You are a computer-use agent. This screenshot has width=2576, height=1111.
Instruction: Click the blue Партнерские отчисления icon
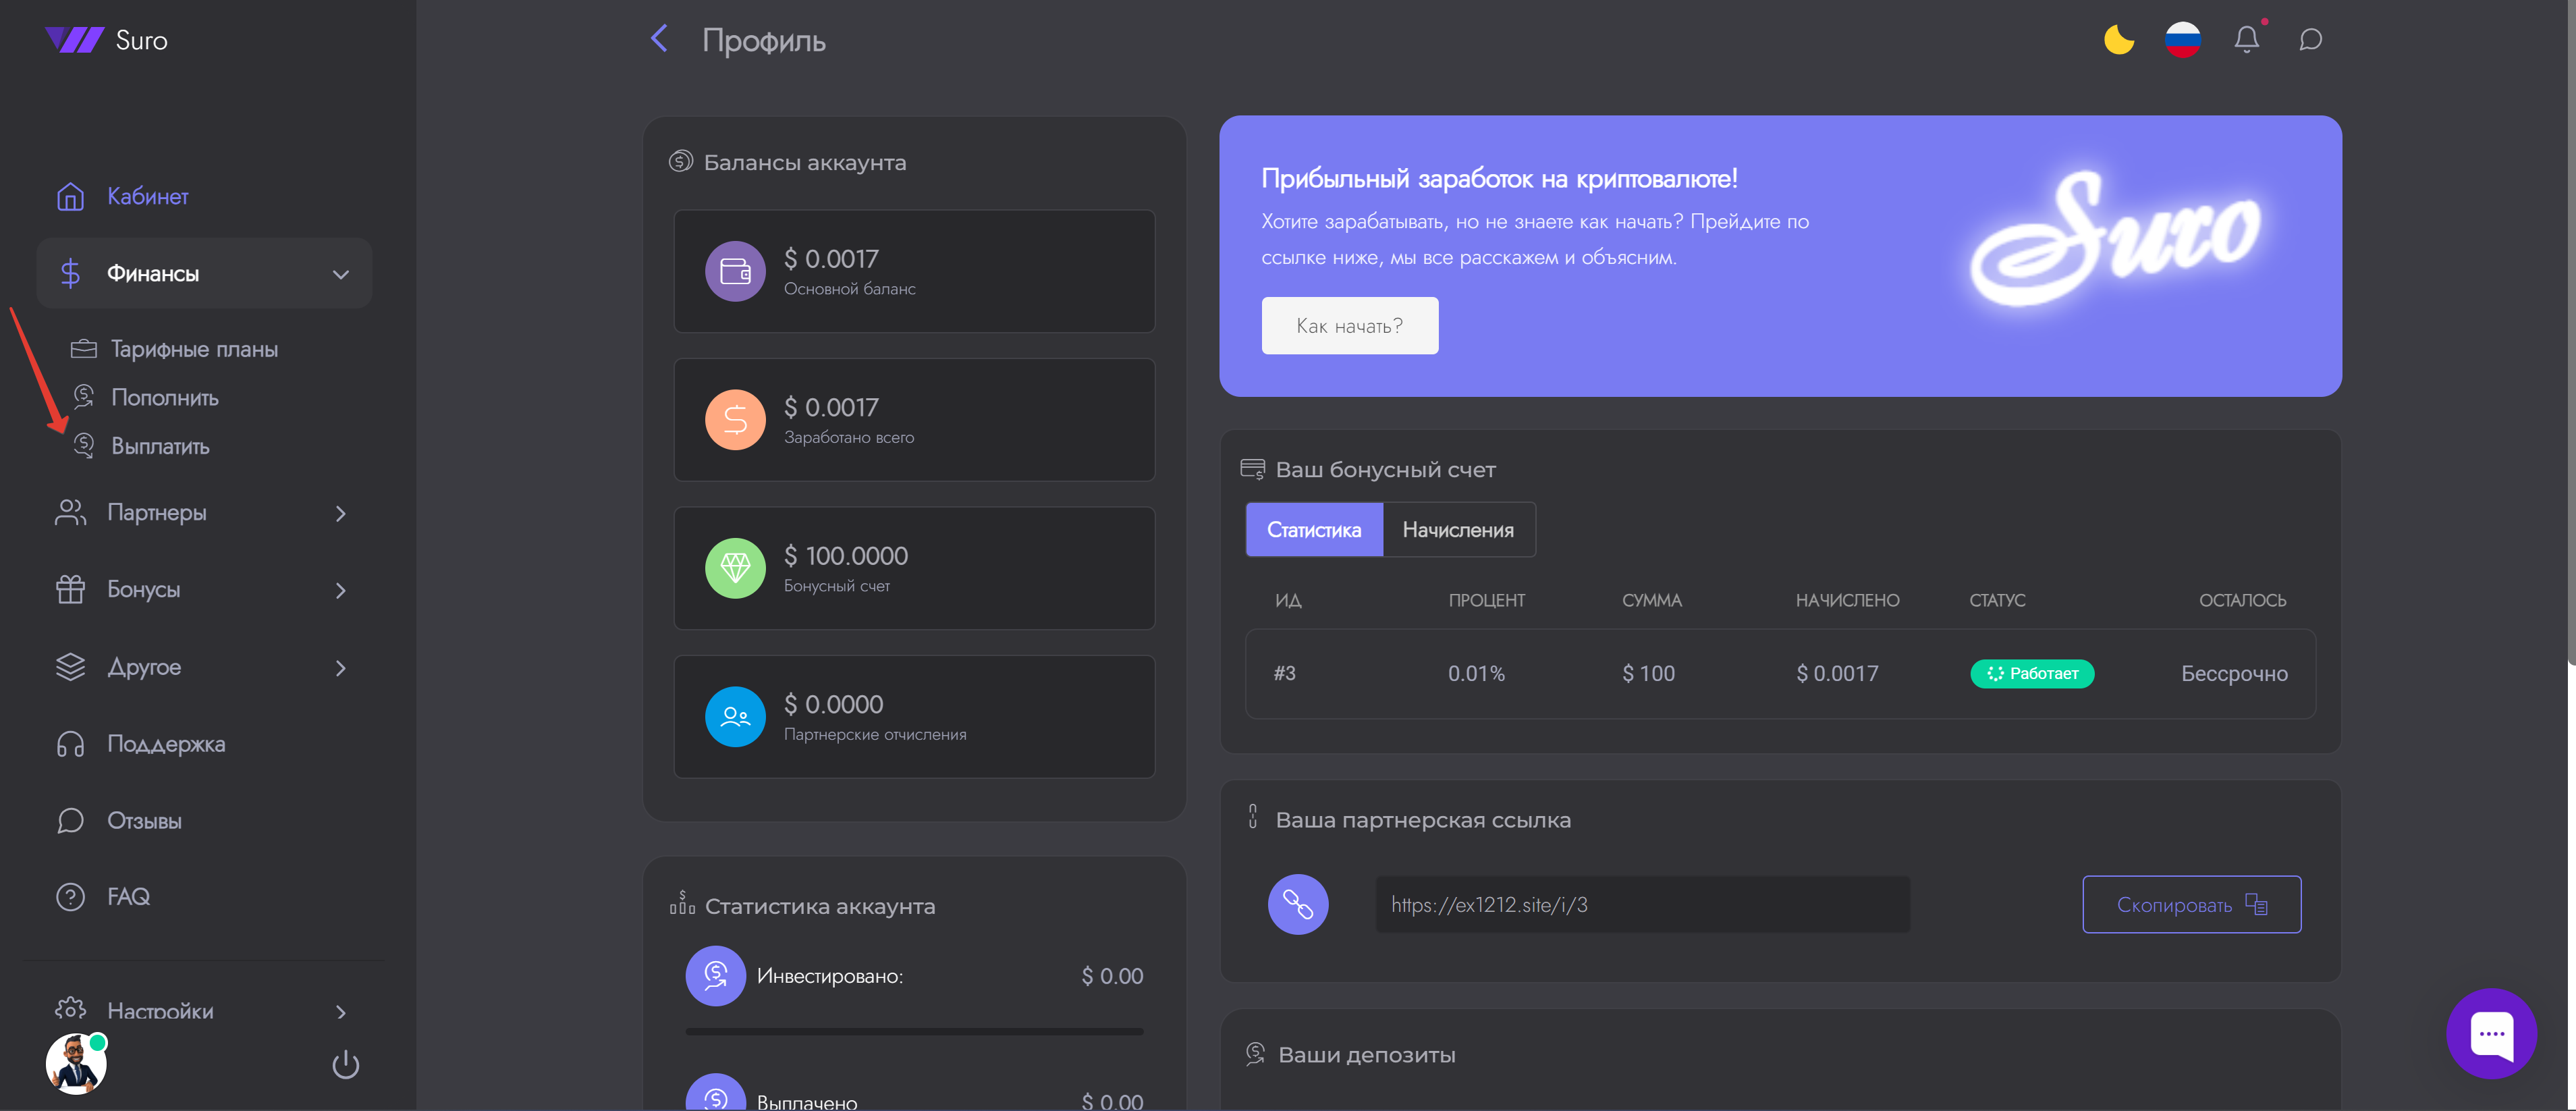735,716
